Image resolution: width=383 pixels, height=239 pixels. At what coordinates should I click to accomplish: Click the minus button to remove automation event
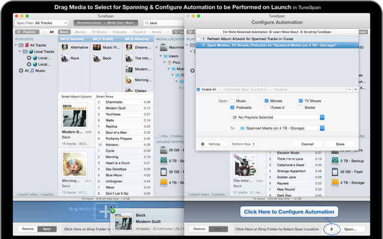348,89
